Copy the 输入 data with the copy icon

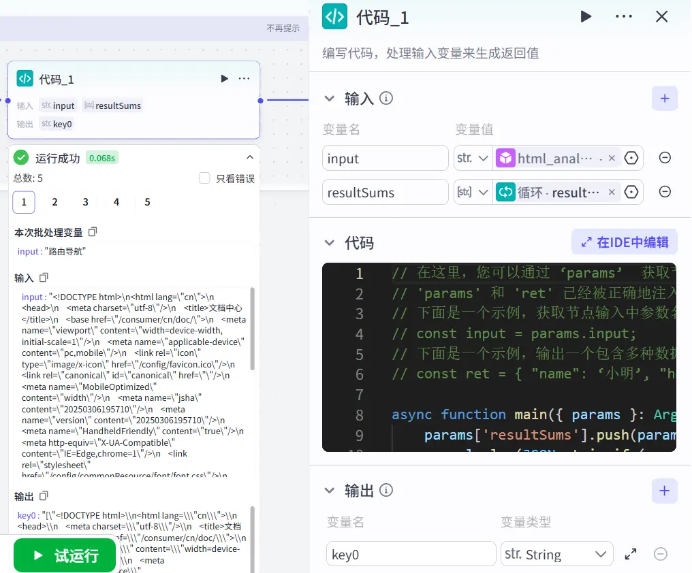coord(44,277)
